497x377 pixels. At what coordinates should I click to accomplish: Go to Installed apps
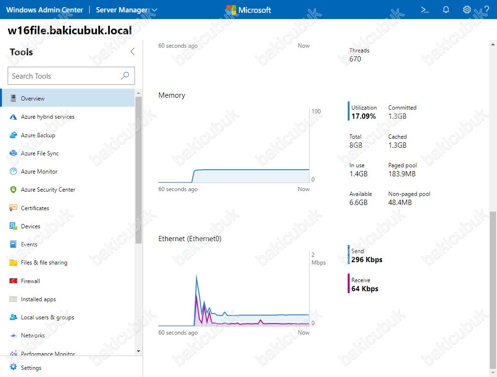coord(68,299)
